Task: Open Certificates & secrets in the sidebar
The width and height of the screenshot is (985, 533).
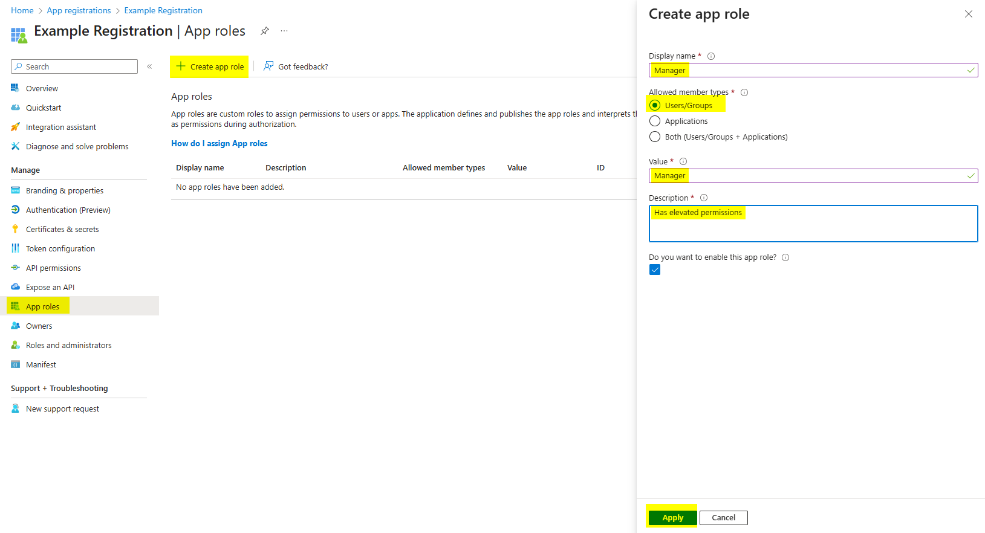Action: tap(62, 229)
